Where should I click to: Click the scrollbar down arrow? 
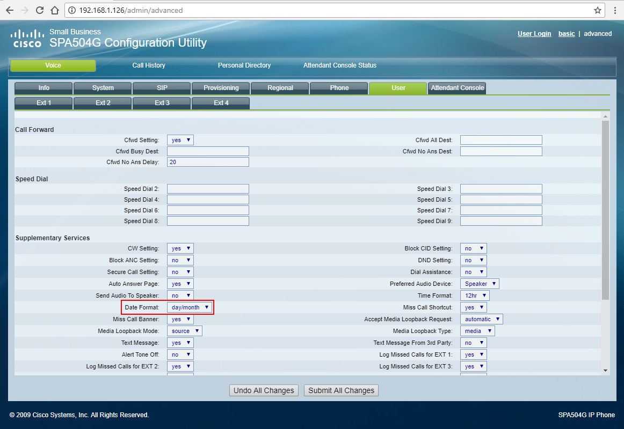pyautogui.click(x=605, y=371)
